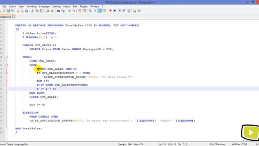Click the 'WHEN OTHERS THEN' code line
This screenshot has height=146, width=259.
pyautogui.click(x=44, y=116)
